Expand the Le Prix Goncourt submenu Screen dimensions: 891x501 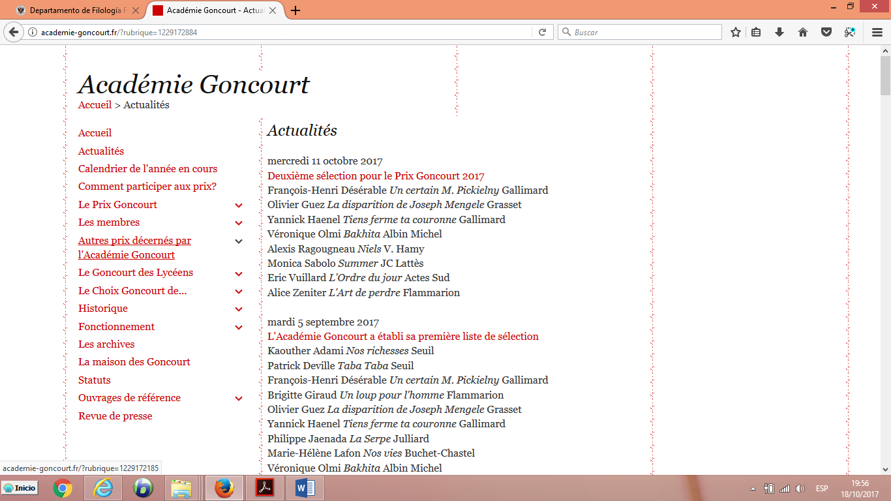[239, 205]
